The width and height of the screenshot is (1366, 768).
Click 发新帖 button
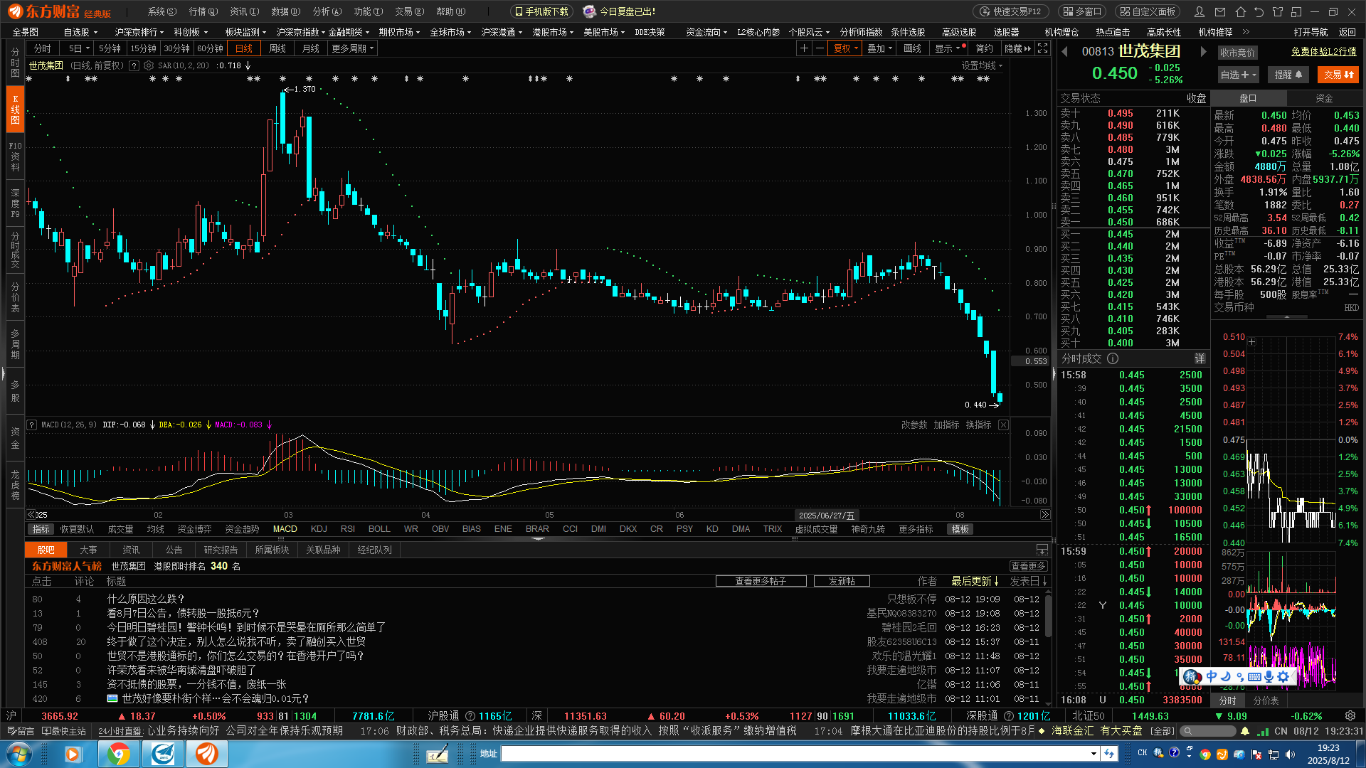[x=842, y=581]
